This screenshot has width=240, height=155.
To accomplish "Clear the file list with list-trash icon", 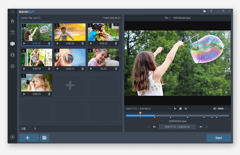I will 23,129.
